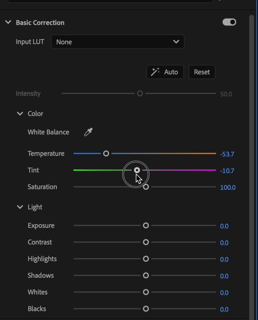Pick the White Balance eyedropper tool
Viewport: 258px width, 320px height.
point(88,132)
